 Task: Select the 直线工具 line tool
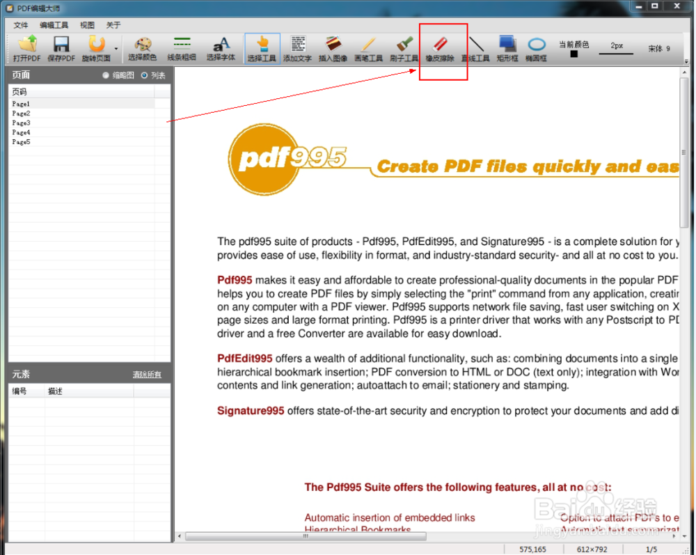[475, 48]
